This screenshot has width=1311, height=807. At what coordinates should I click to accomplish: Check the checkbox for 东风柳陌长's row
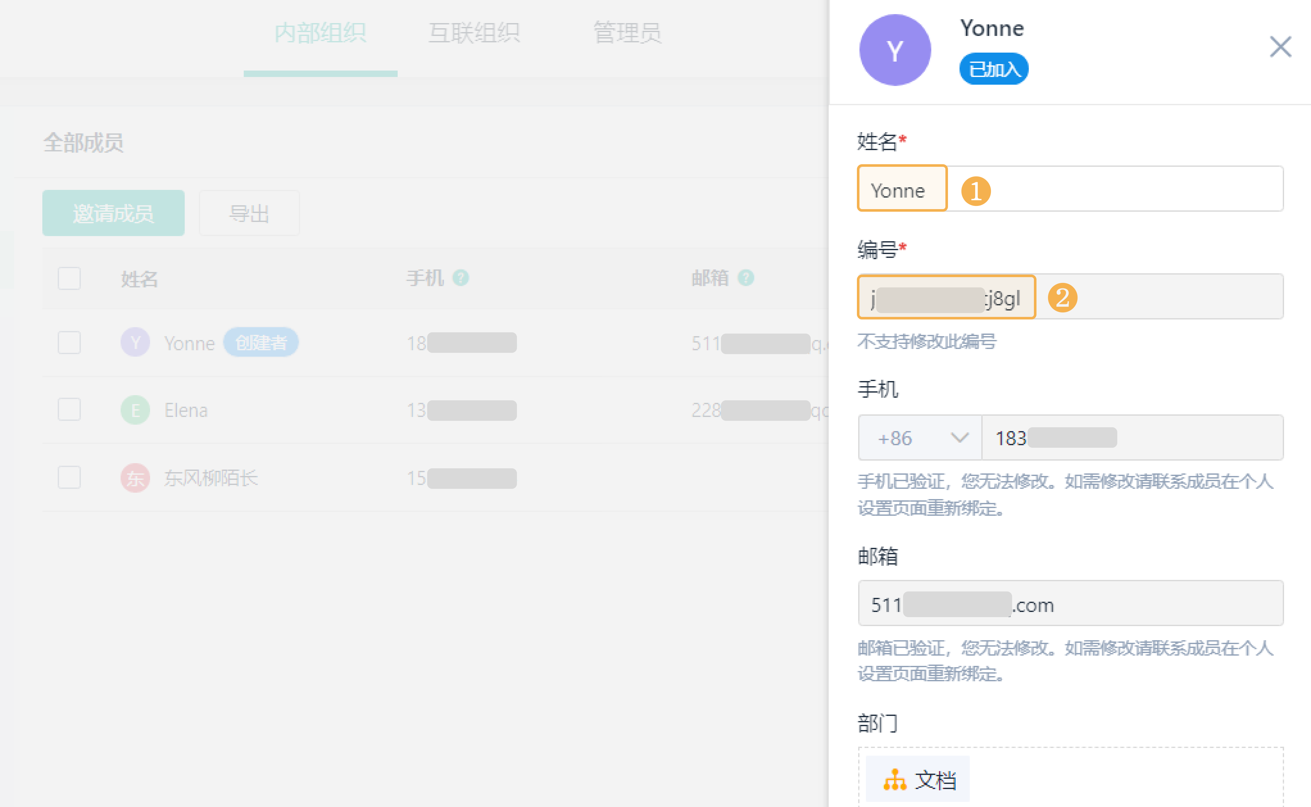click(69, 477)
